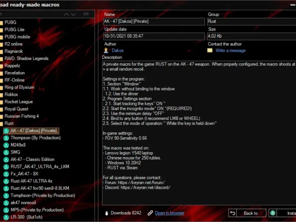Click Tomphson-(Private by.Production) download icon
Viewport: 296px width, 222px height.
[x=6, y=196]
